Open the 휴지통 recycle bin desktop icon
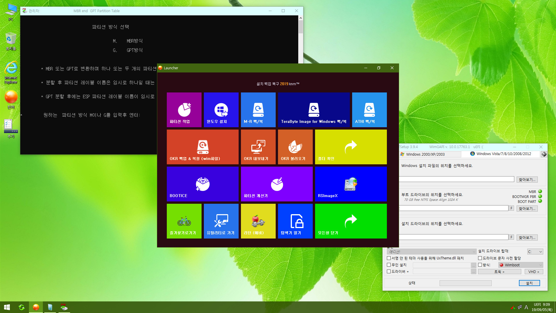Screen dimensions: 556x313 11,41
